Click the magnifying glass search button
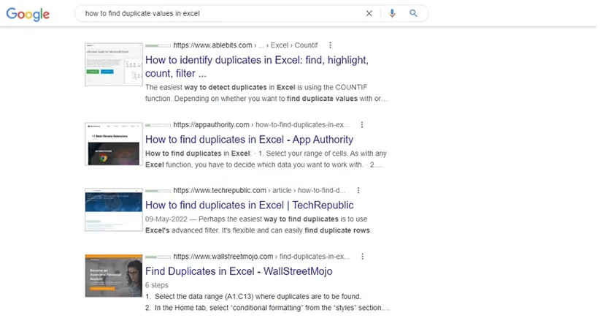This screenshot has height=318, width=600. pos(413,13)
